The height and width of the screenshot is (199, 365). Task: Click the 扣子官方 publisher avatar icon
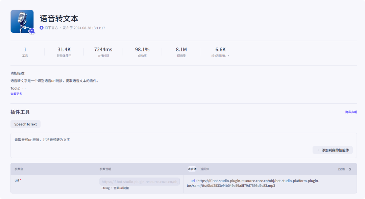(42, 28)
